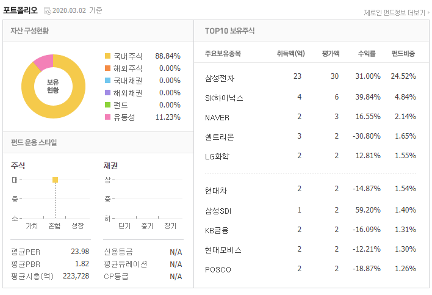Select the SK하이닉스 stock name
This screenshot has height=295, width=432.
click(x=224, y=98)
